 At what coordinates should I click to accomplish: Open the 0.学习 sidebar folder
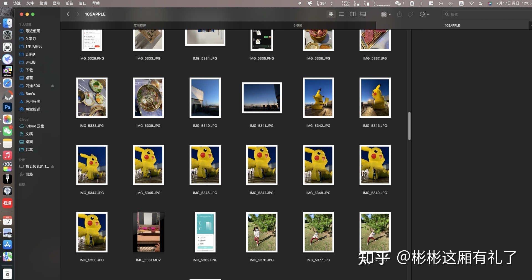point(30,39)
